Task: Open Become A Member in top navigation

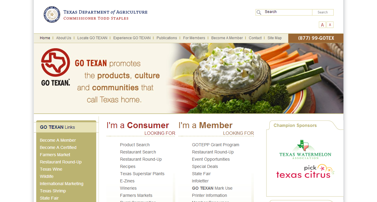Action: [x=227, y=38]
